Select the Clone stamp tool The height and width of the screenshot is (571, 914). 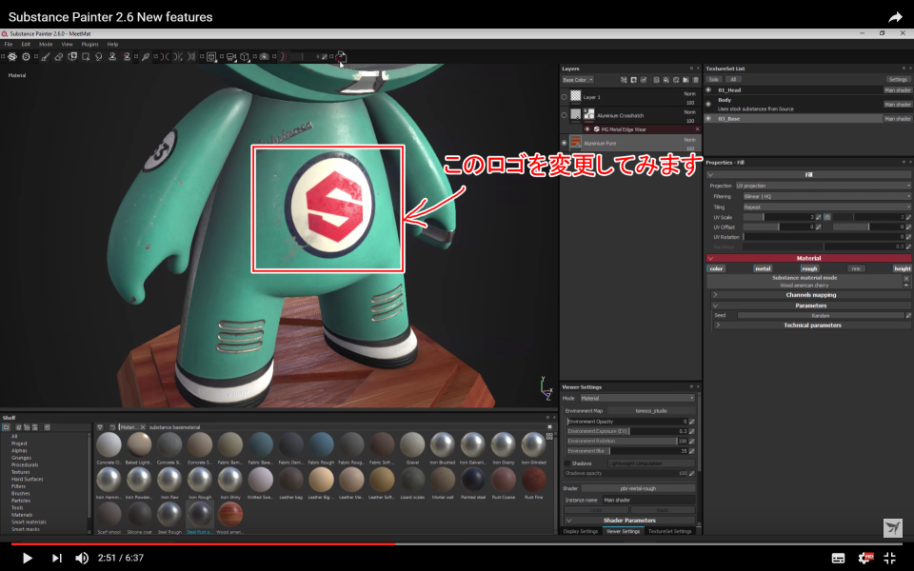(x=112, y=56)
